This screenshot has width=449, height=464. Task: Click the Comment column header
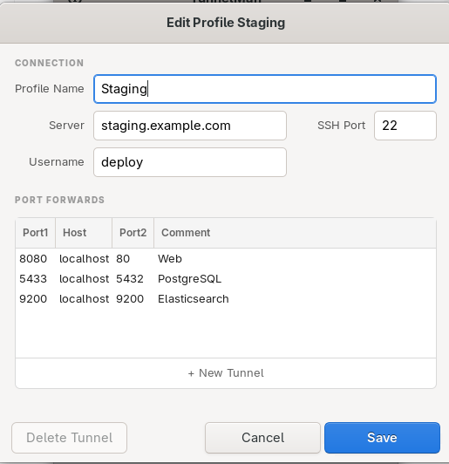coord(295,233)
